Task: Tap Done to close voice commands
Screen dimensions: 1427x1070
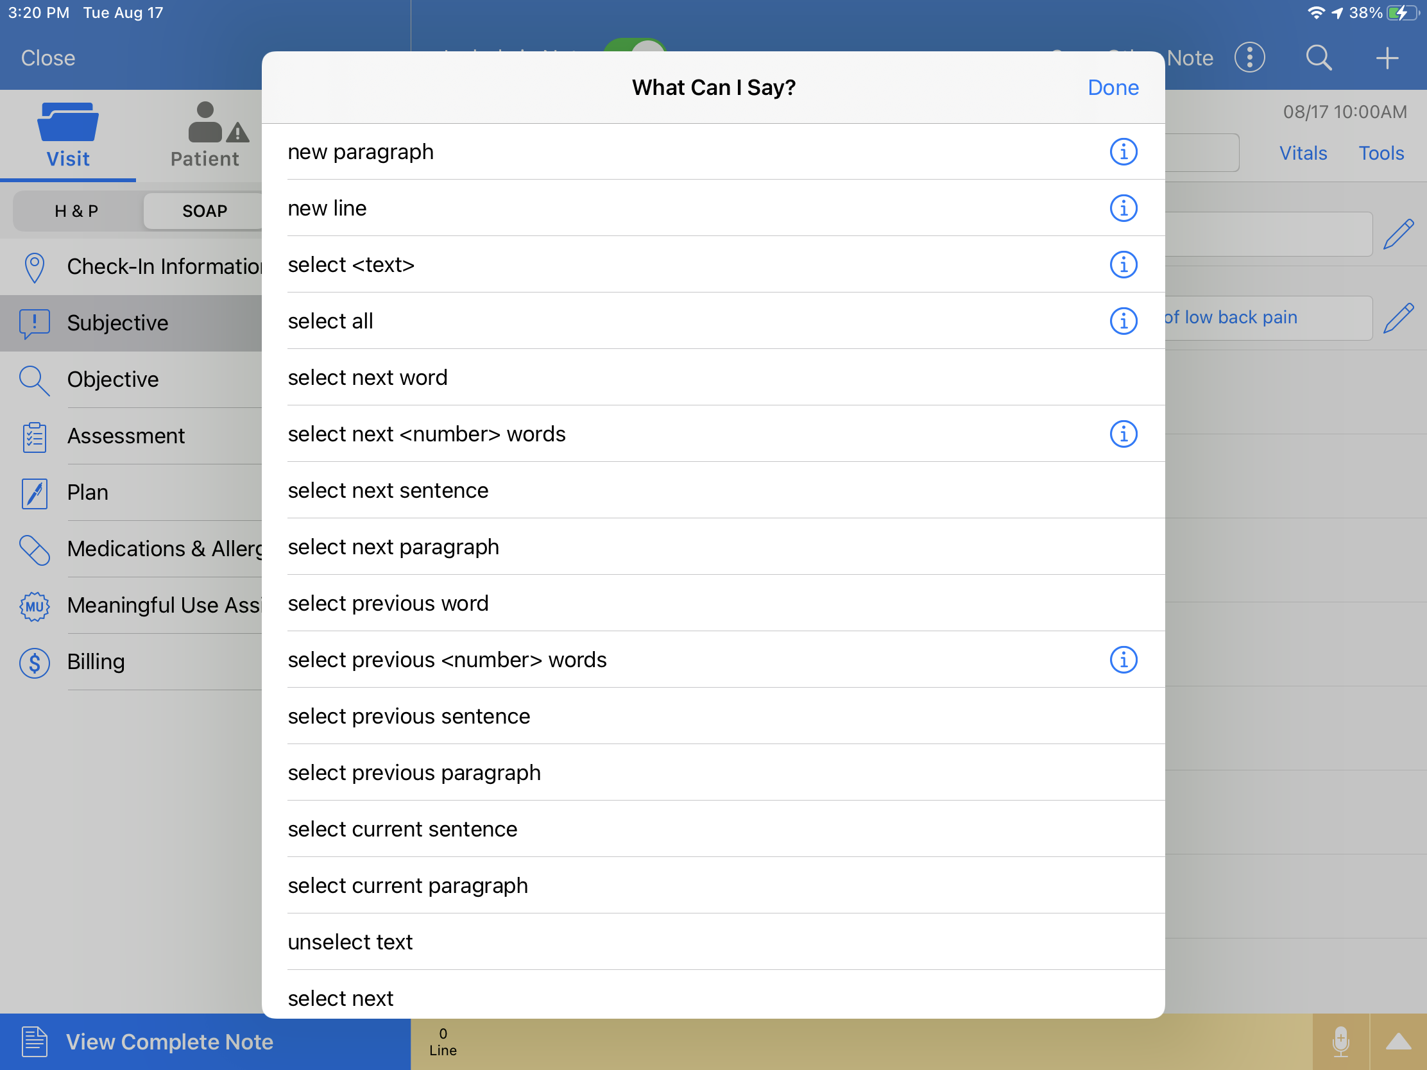Action: pos(1113,87)
